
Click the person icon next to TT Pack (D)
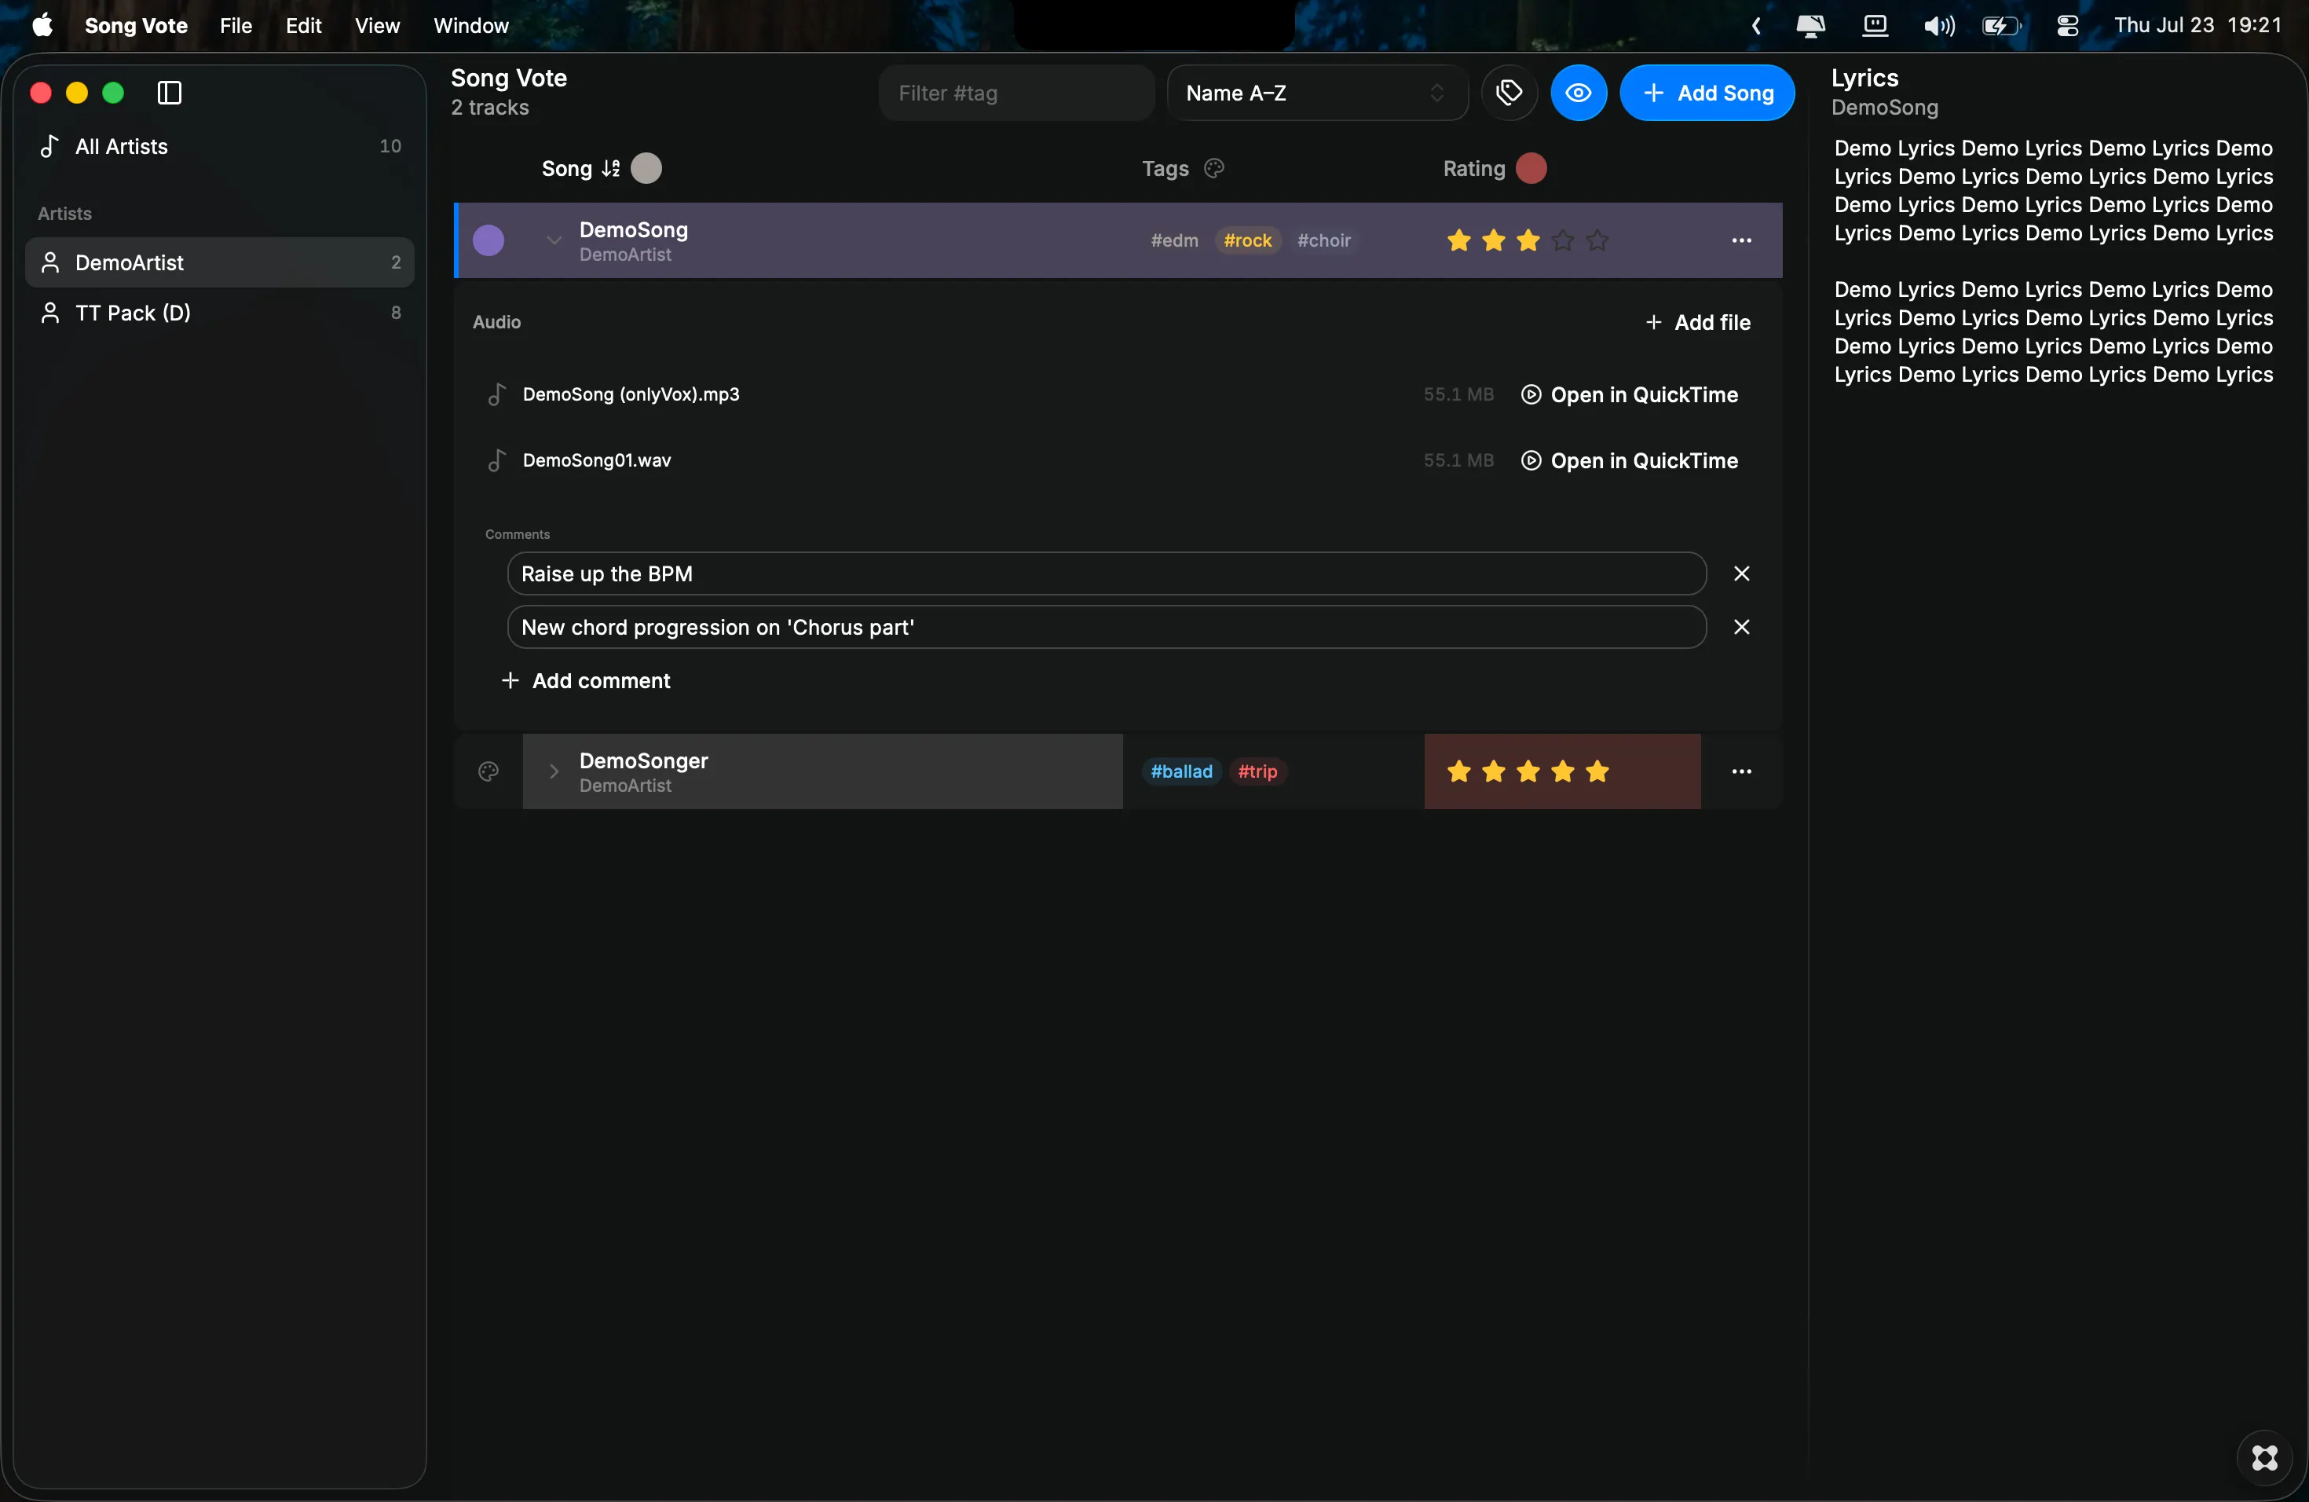click(x=50, y=313)
